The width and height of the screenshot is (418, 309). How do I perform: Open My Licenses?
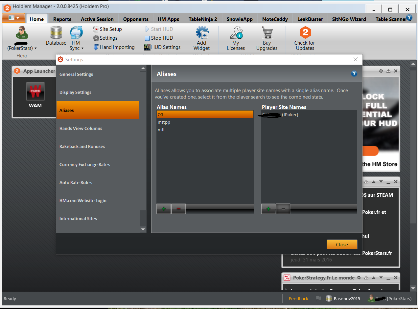(x=236, y=39)
